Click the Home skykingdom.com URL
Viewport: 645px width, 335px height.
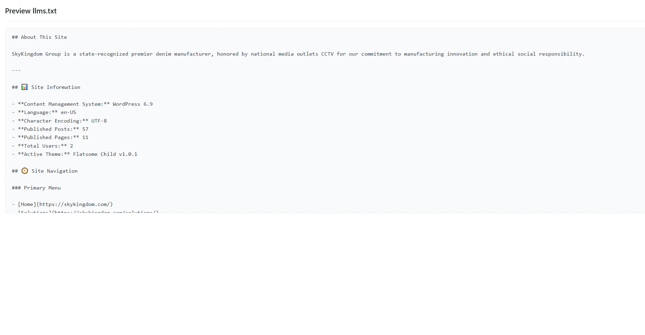(76, 204)
